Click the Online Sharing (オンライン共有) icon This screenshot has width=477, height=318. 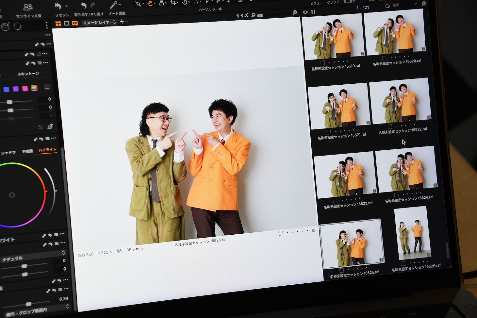tap(28, 7)
